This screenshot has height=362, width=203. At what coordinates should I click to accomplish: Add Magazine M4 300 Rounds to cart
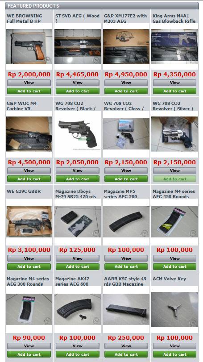tap(29, 354)
